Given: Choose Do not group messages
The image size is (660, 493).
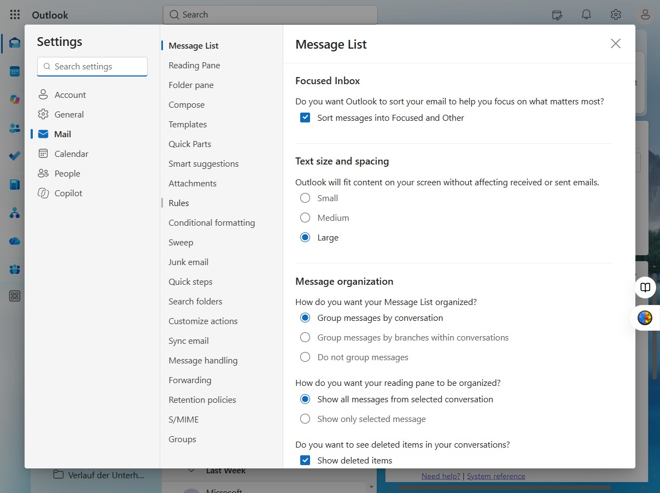Looking at the screenshot, I should click(x=305, y=357).
